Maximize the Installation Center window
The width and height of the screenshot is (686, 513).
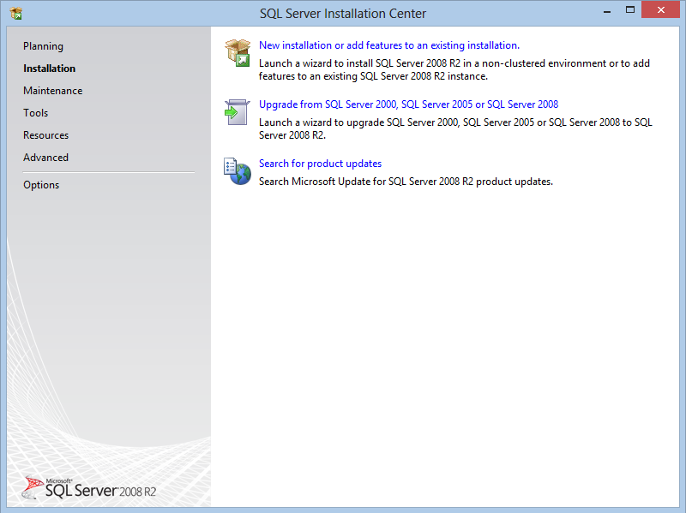tap(630, 10)
